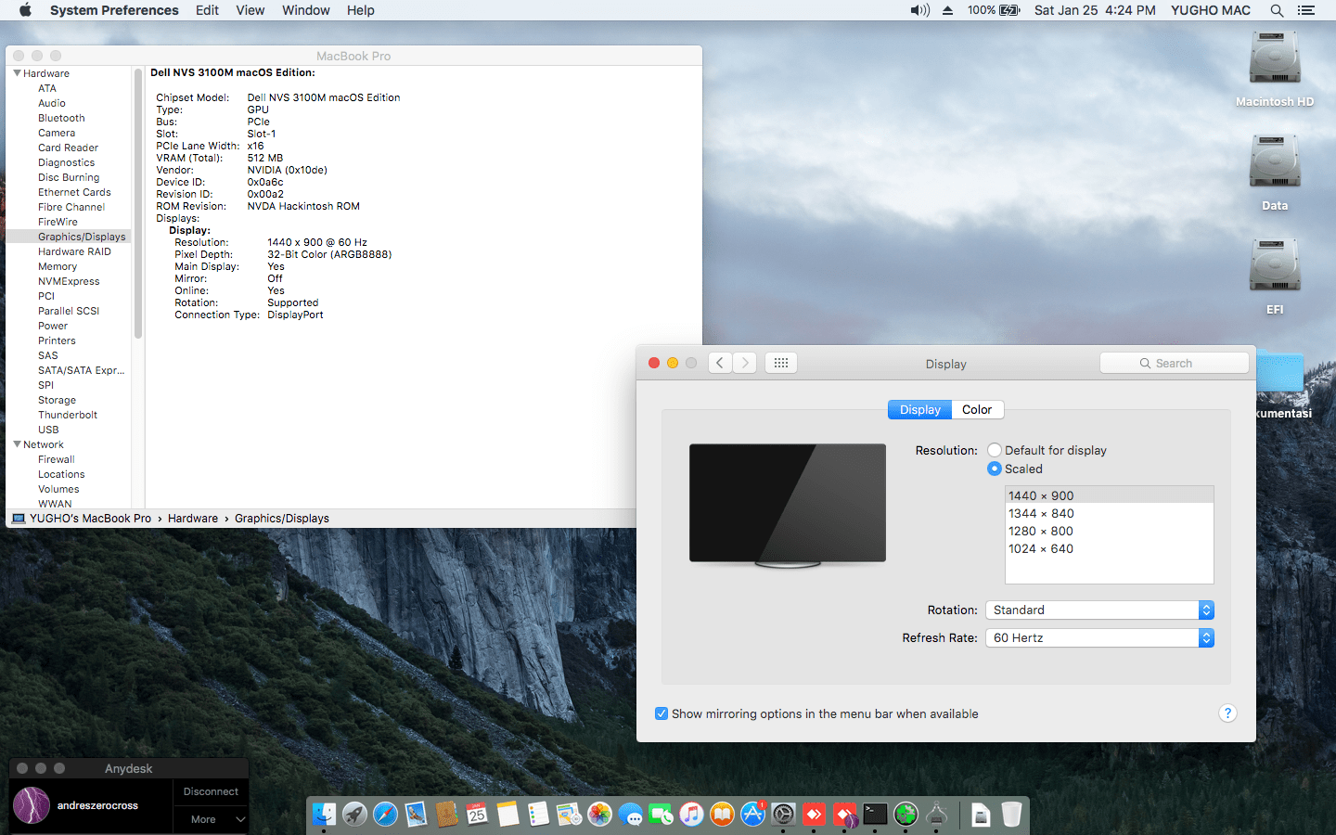Image resolution: width=1336 pixels, height=835 pixels.
Task: Click the Search field in Display window
Action: (1175, 363)
